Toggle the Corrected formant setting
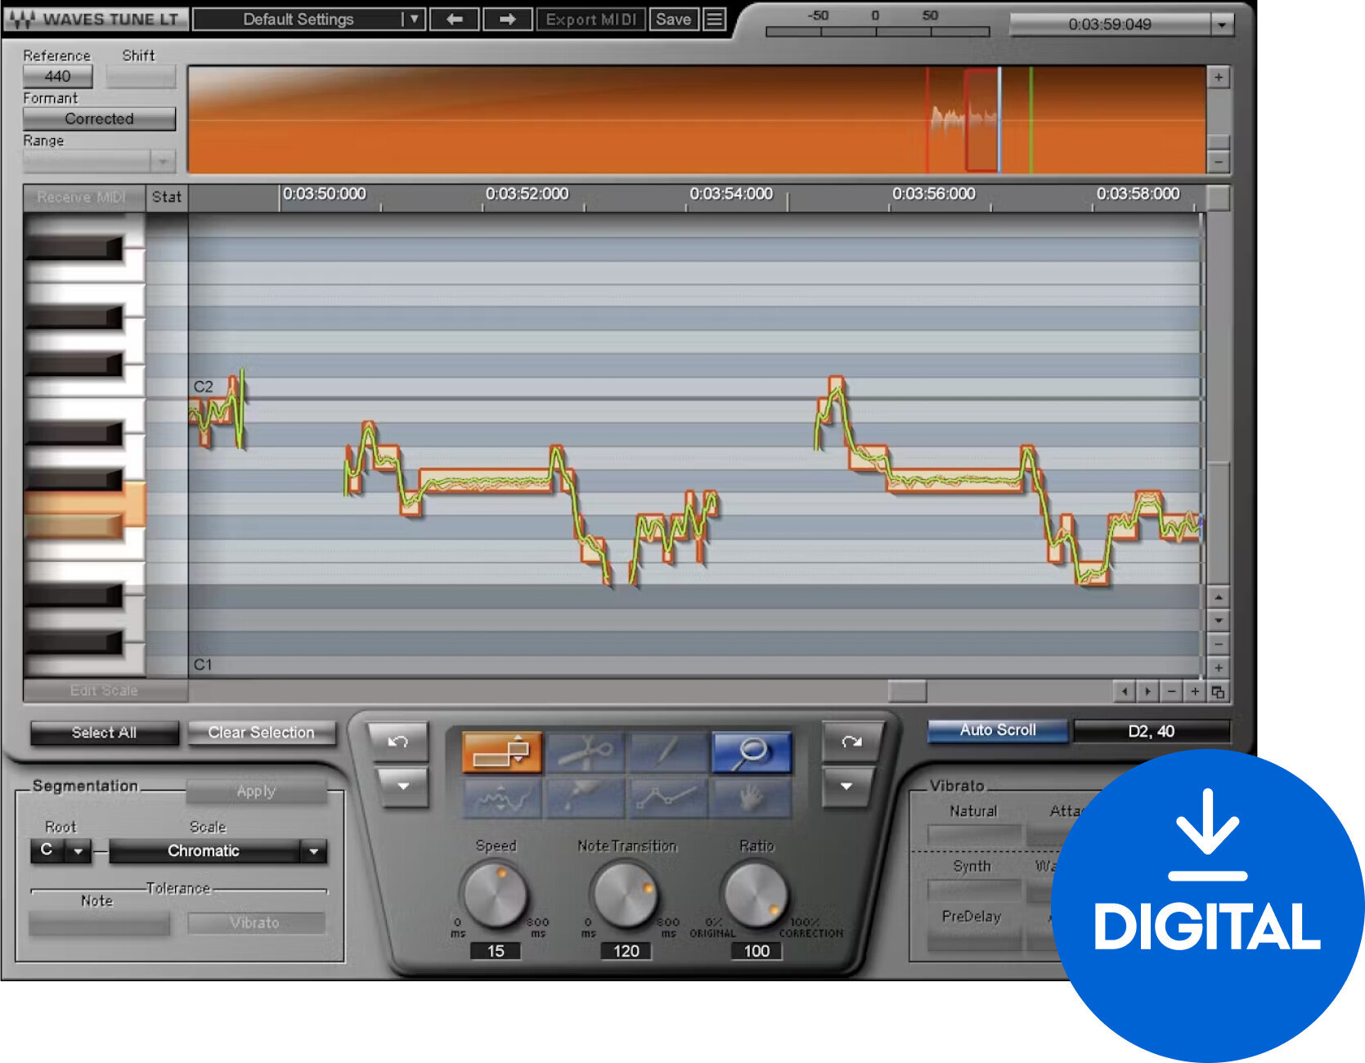1365x1063 pixels. click(x=98, y=119)
